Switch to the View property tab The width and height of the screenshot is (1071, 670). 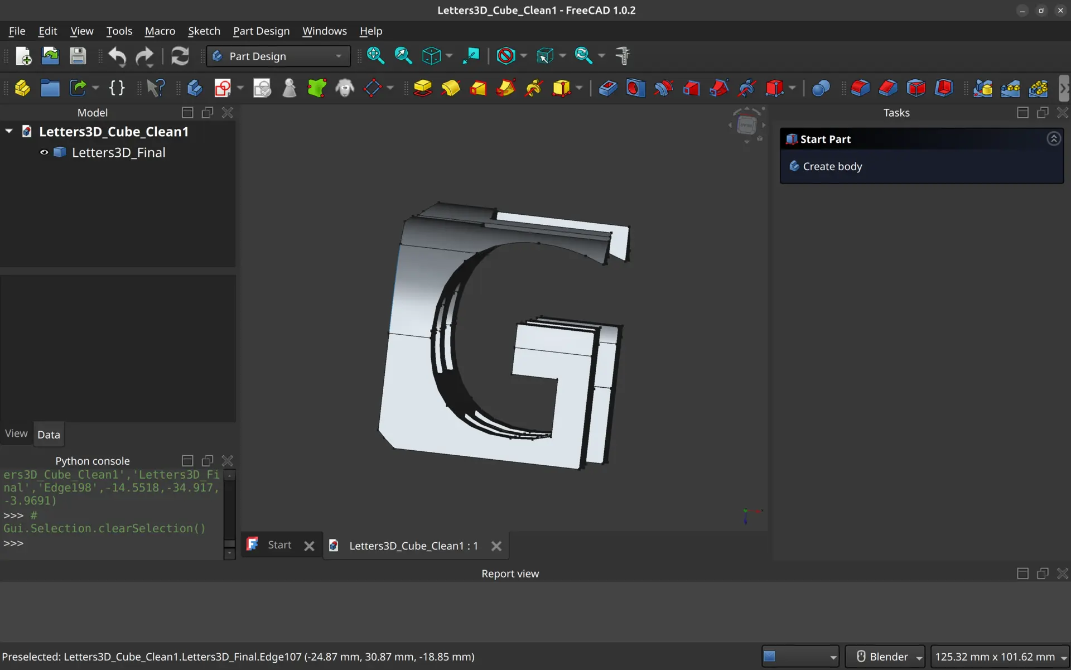tap(16, 433)
